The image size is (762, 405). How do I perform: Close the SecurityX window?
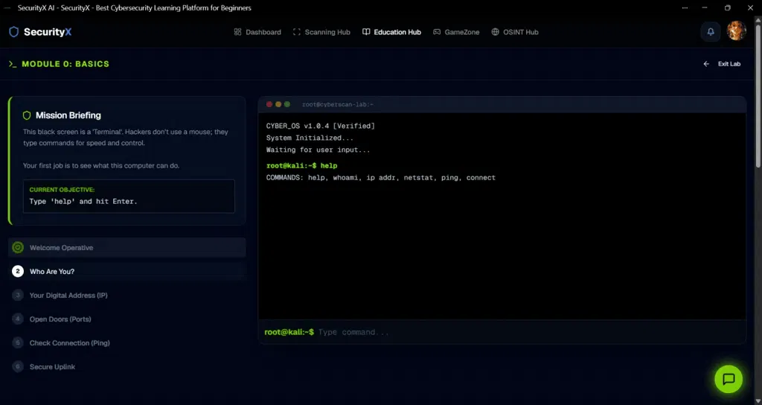pos(750,7)
